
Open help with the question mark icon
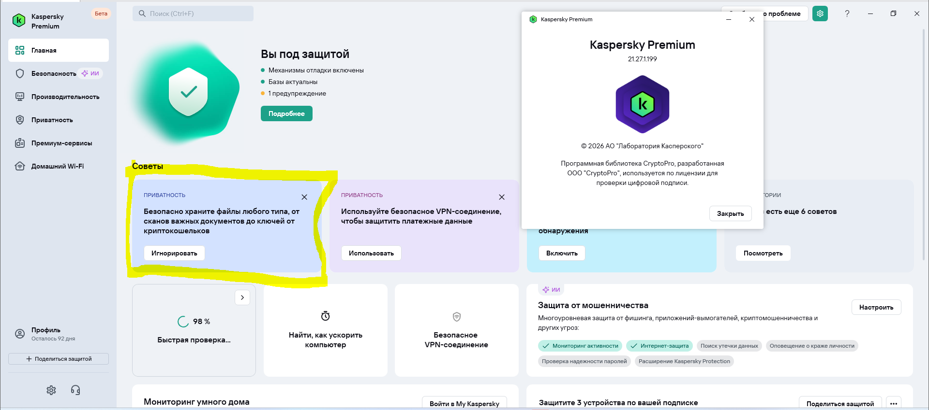pyautogui.click(x=847, y=14)
